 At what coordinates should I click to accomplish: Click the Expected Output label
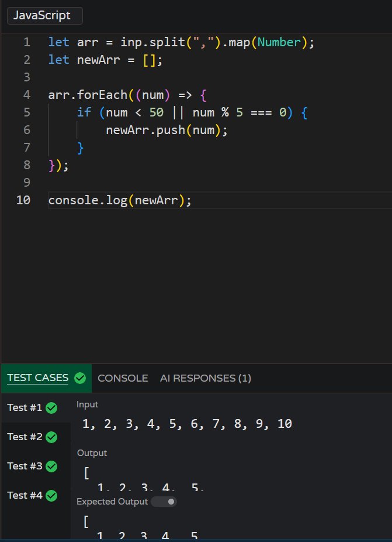112,502
